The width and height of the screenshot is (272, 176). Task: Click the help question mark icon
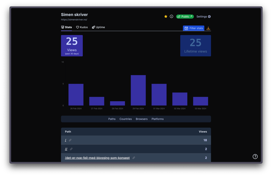pyautogui.click(x=255, y=157)
